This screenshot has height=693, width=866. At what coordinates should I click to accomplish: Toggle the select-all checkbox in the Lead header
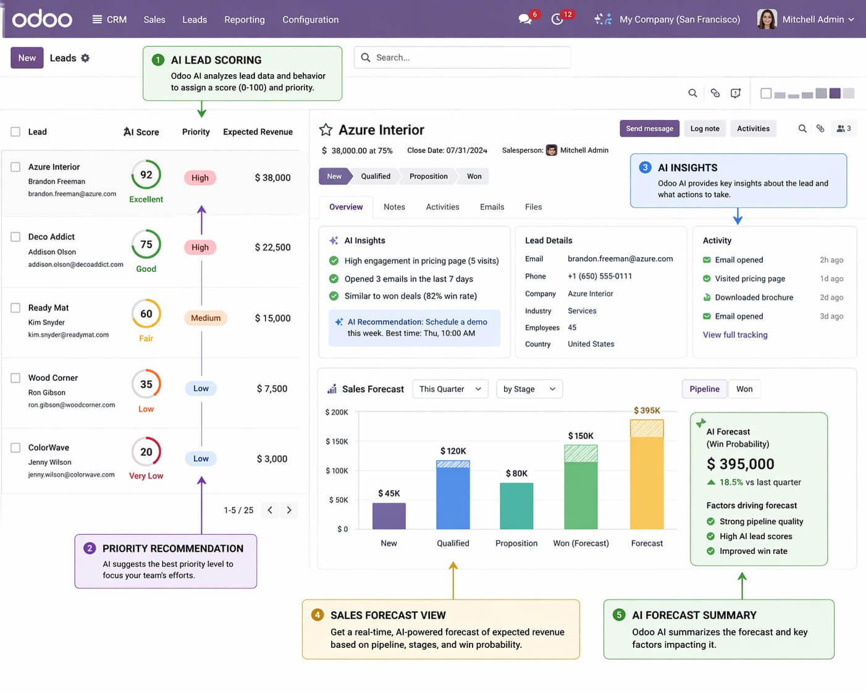15,131
